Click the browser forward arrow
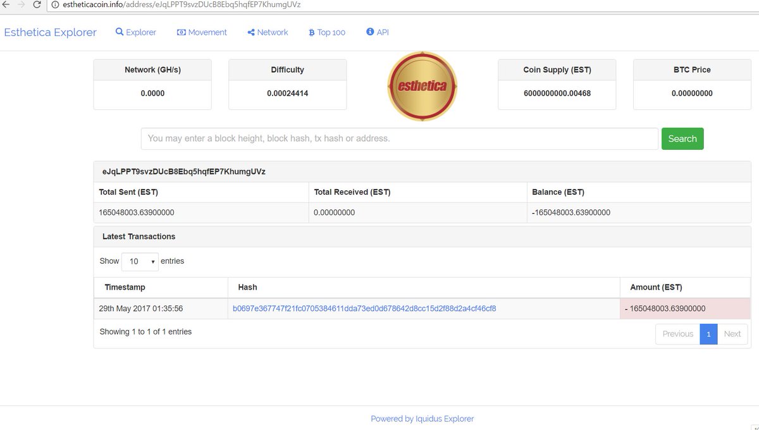This screenshot has height=430, width=759. click(x=22, y=4)
